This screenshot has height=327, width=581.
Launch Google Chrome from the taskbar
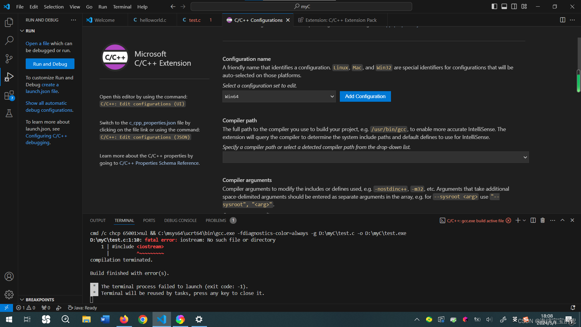143,319
